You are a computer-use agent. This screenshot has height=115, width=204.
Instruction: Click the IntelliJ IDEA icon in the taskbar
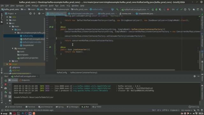[x=30, y=113]
